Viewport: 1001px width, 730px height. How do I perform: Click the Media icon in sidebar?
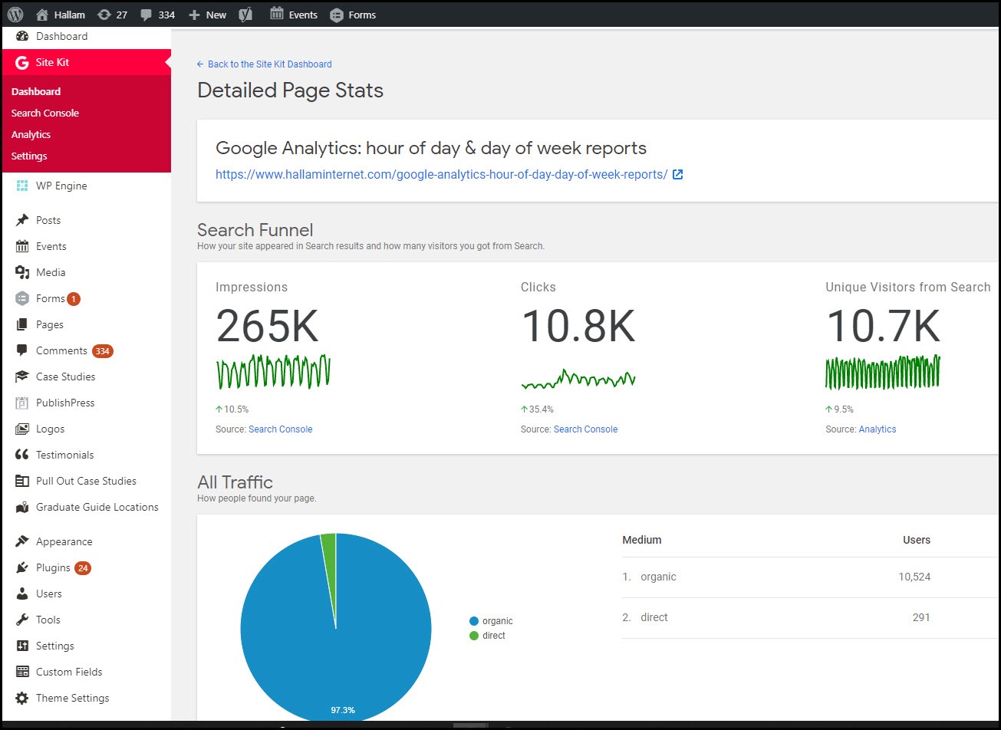pyautogui.click(x=22, y=272)
